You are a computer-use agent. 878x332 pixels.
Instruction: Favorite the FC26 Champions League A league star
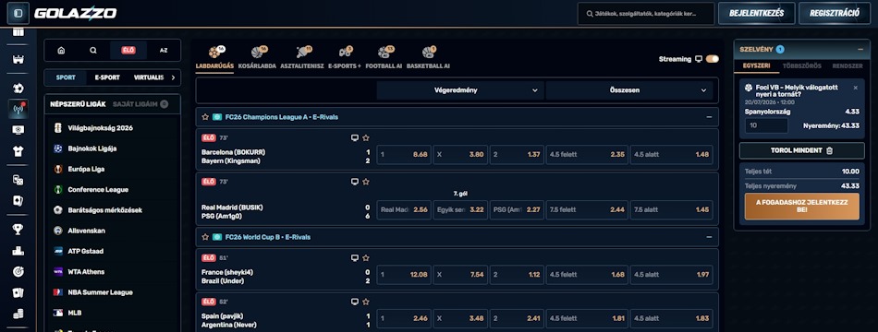205,117
